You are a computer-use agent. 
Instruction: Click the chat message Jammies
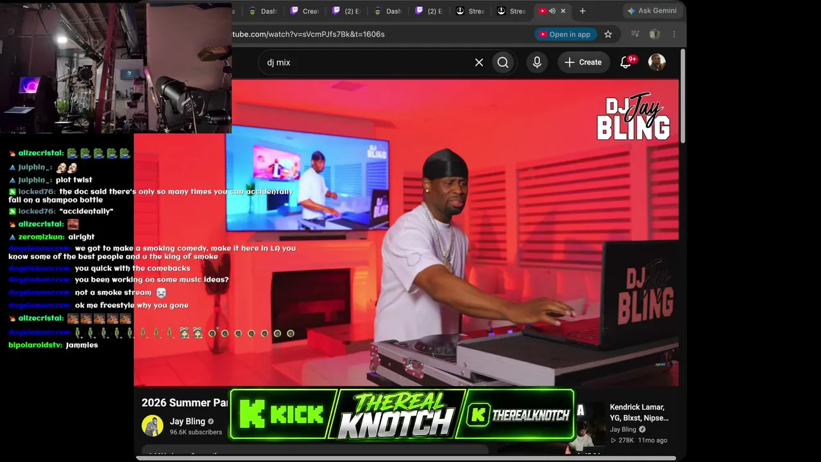click(x=82, y=345)
